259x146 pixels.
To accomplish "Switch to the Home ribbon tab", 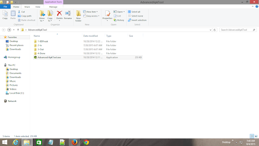I will coord(16,7).
